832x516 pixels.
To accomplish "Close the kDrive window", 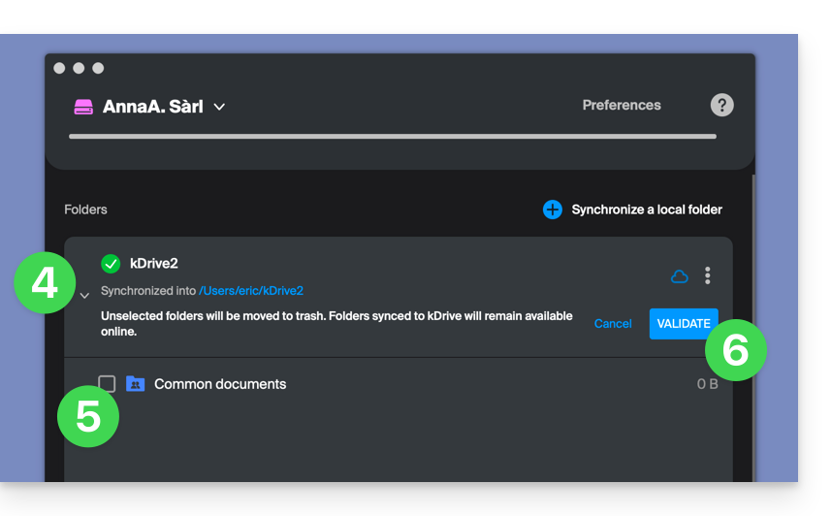I will (x=60, y=68).
